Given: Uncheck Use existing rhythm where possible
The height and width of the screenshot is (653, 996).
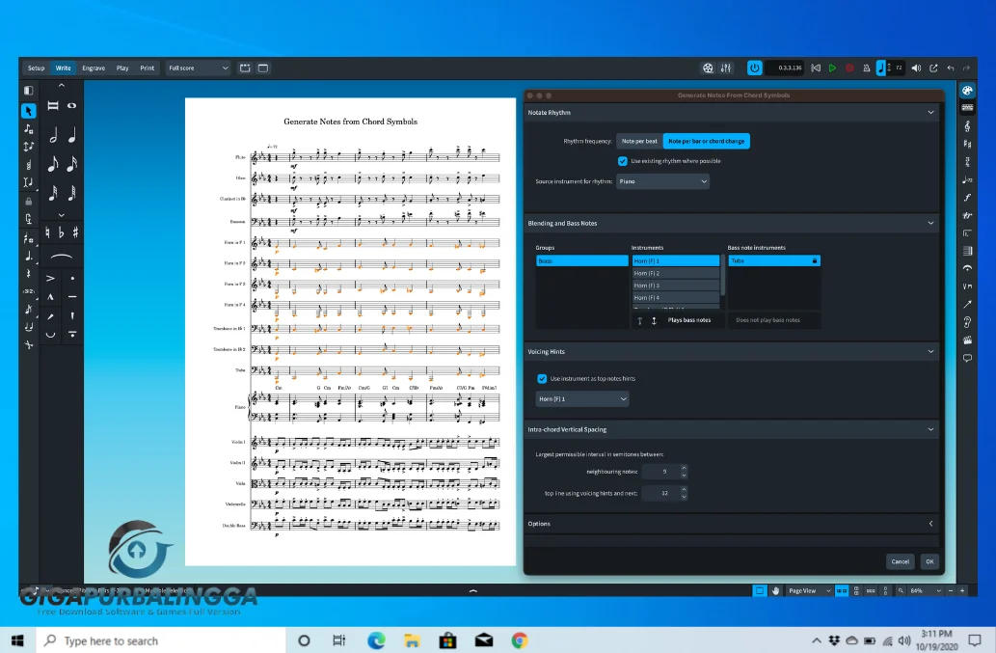Looking at the screenshot, I should click(x=623, y=161).
